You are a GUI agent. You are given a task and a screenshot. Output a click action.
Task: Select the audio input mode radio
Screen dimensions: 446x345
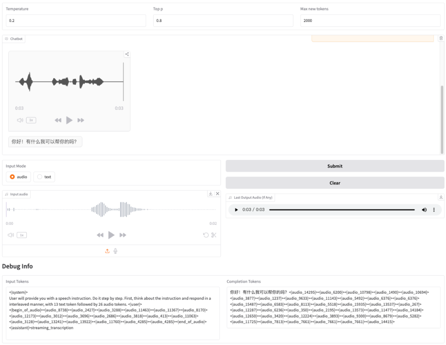coord(19,177)
